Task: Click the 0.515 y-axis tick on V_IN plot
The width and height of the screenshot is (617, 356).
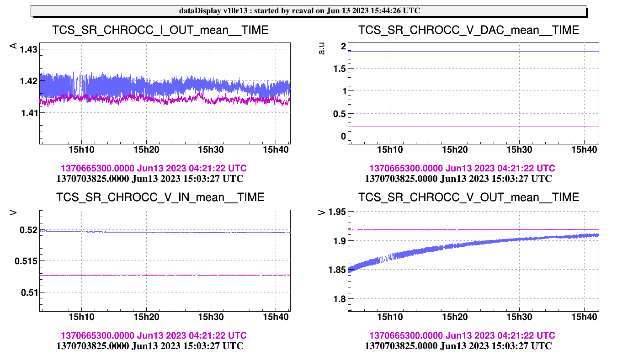Action: click(27, 261)
